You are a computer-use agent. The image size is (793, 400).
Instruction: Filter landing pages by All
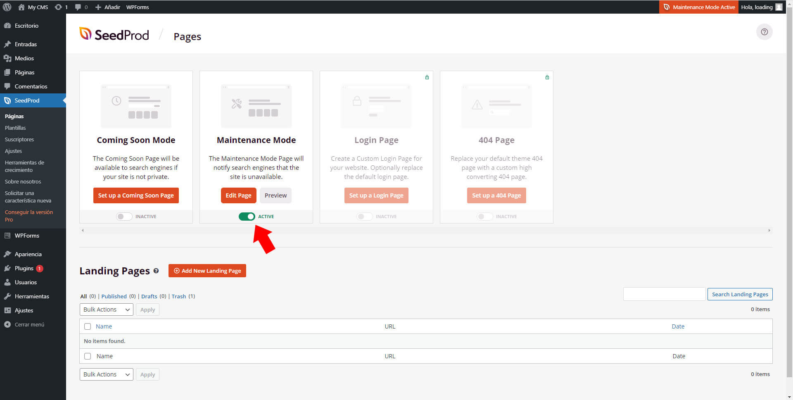click(83, 296)
